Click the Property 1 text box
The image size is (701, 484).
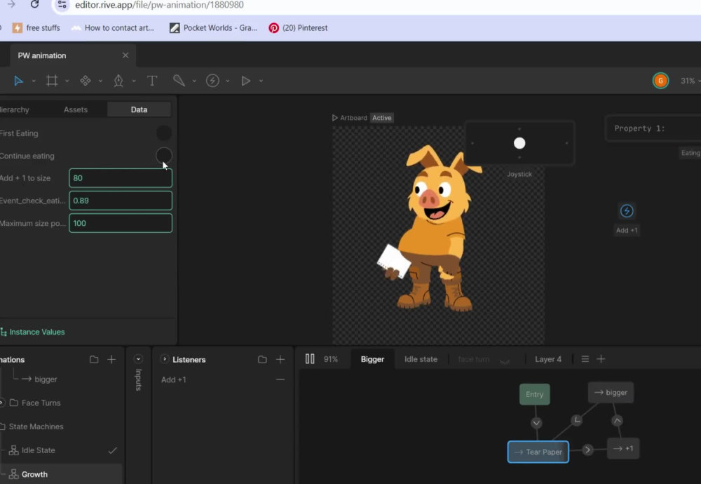tap(653, 129)
